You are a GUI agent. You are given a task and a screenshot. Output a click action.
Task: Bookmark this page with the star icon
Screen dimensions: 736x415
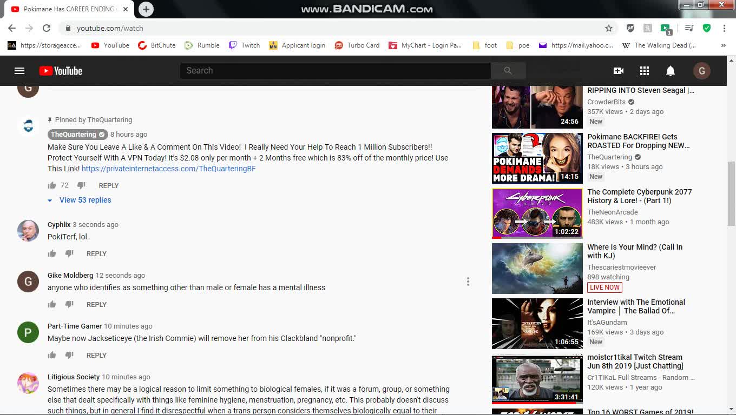tap(609, 28)
